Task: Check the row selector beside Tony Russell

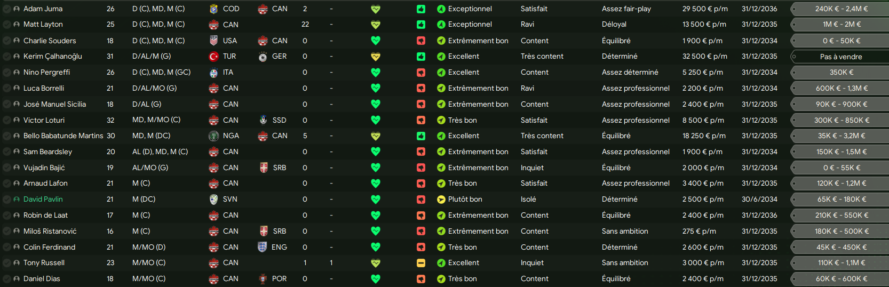Action: [x=7, y=263]
